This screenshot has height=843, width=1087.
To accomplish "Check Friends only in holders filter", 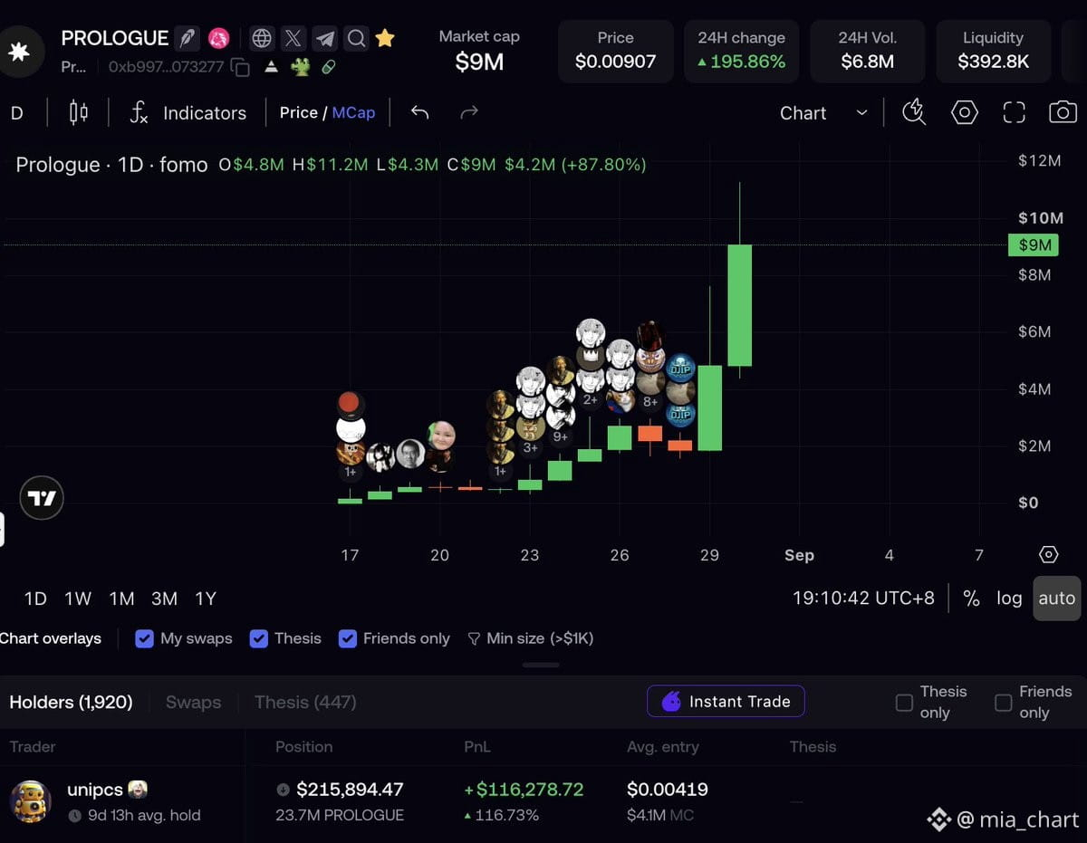I will [1003, 703].
